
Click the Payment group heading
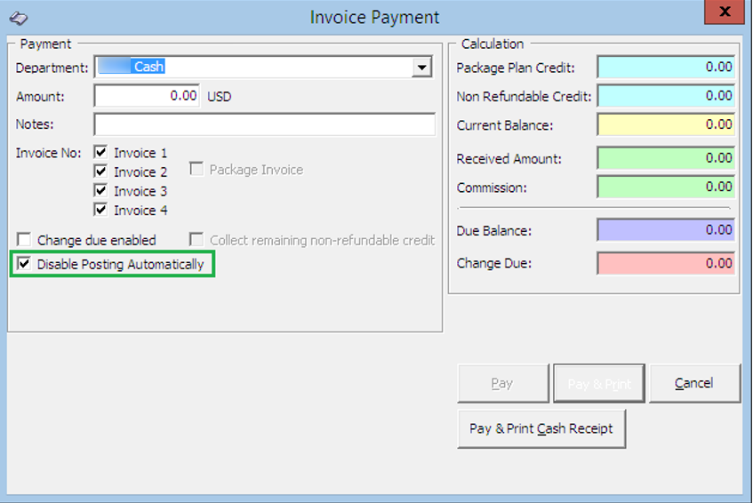45,44
